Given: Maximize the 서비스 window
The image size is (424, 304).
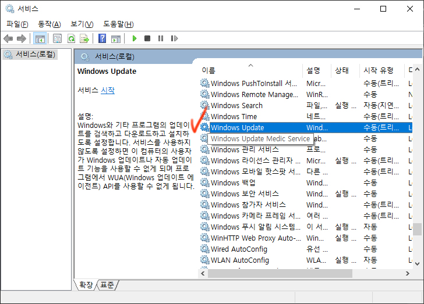Looking at the screenshot, I should [x=383, y=9].
